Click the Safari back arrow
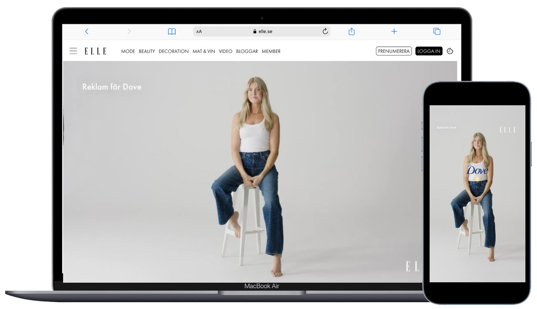This screenshot has width=537, height=309. tap(87, 31)
